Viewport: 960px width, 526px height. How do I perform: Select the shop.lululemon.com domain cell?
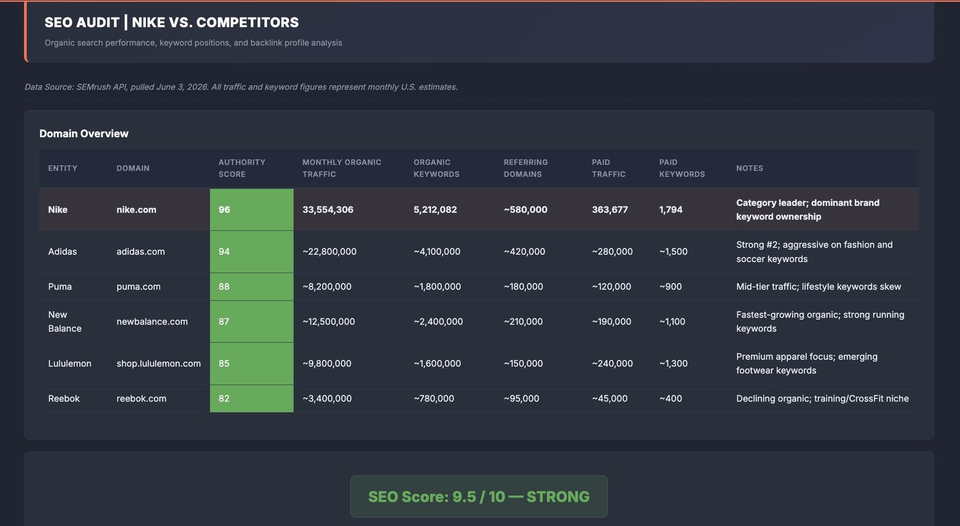tap(159, 364)
